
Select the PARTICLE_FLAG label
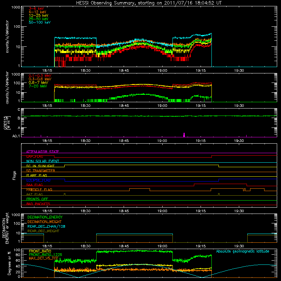[39, 190]
